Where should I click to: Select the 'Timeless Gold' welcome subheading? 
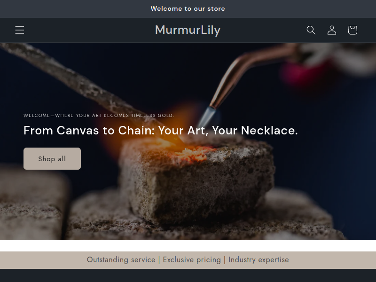pos(99,115)
